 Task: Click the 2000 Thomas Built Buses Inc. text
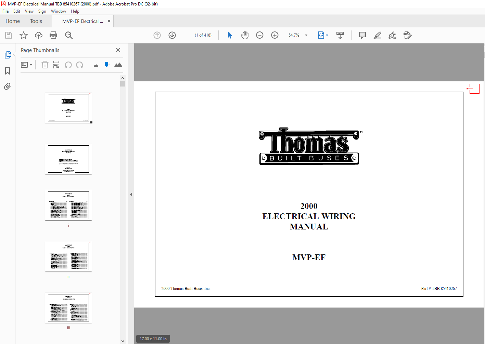coord(186,289)
